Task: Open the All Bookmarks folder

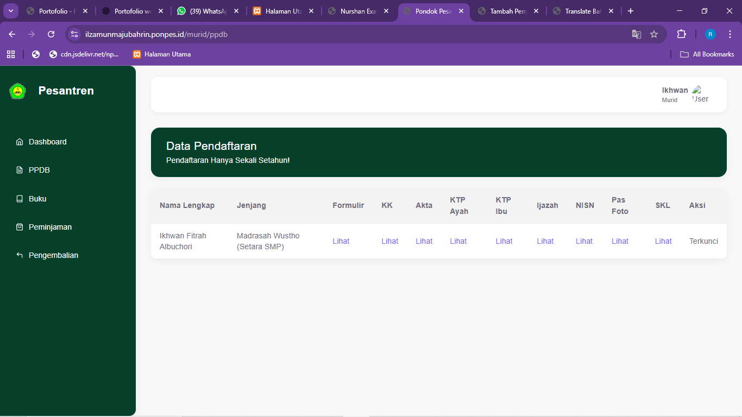Action: [x=707, y=54]
